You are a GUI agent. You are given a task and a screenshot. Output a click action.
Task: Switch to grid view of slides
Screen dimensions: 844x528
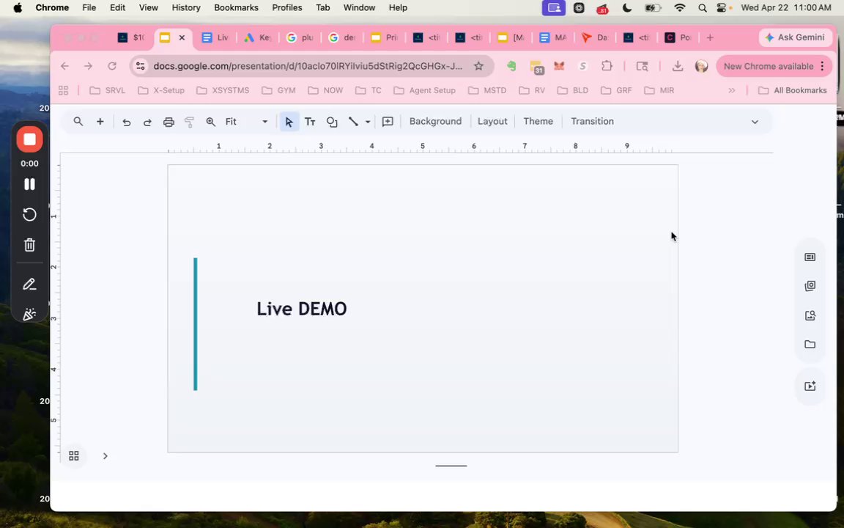click(x=74, y=456)
